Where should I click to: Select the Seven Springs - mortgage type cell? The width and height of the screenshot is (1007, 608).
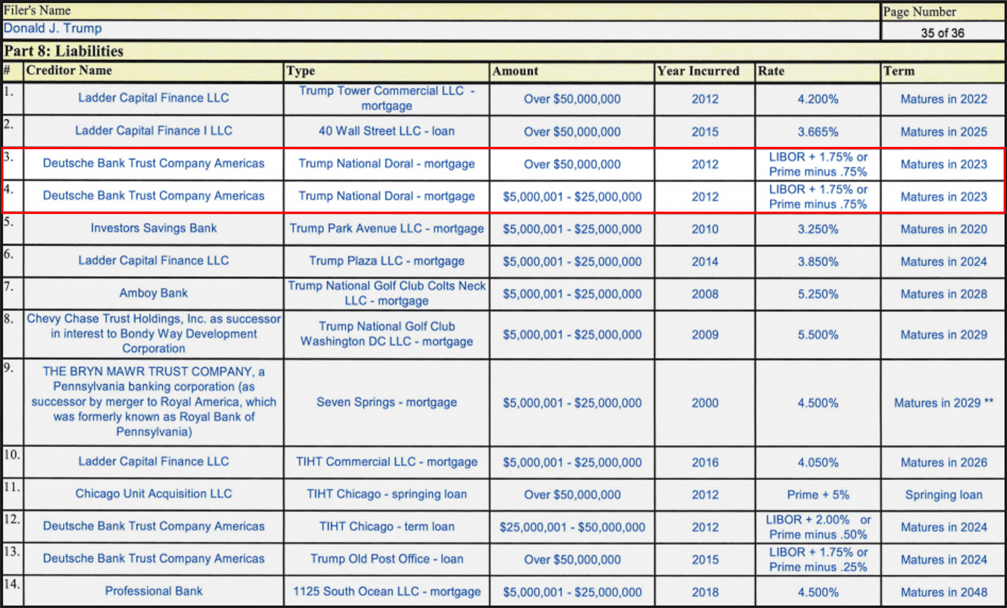pyautogui.click(x=386, y=403)
